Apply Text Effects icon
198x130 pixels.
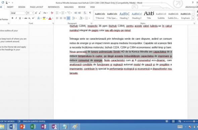coord(39,18)
